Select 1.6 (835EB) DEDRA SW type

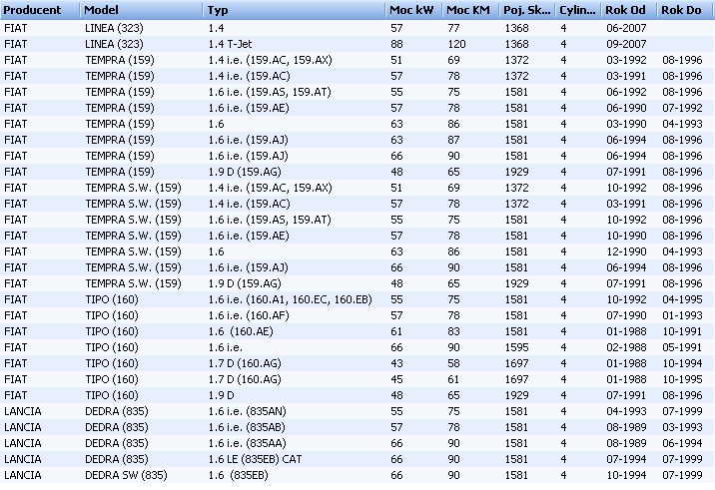238,475
